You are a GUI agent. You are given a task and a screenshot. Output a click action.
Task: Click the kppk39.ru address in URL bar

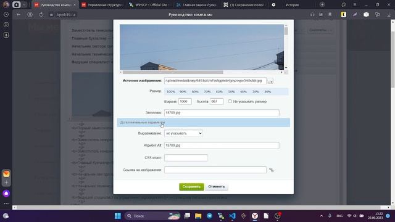(x=66, y=15)
